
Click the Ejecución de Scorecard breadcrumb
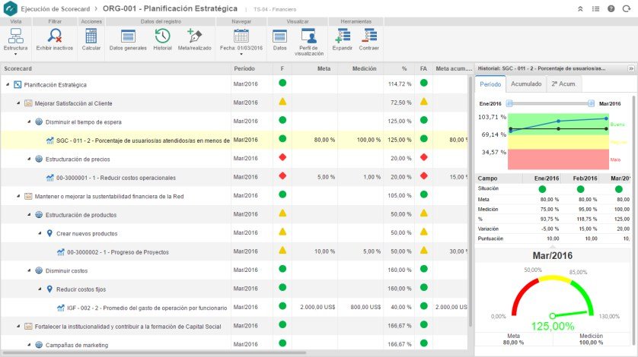[x=56, y=8]
